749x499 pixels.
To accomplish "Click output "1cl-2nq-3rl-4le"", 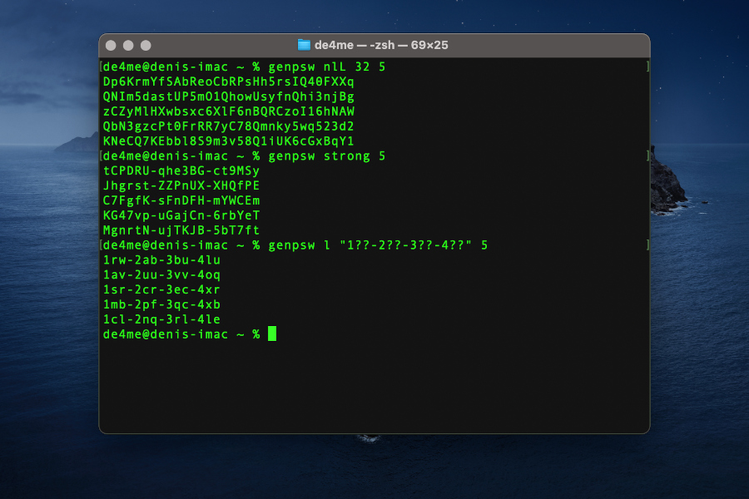I will tap(162, 319).
